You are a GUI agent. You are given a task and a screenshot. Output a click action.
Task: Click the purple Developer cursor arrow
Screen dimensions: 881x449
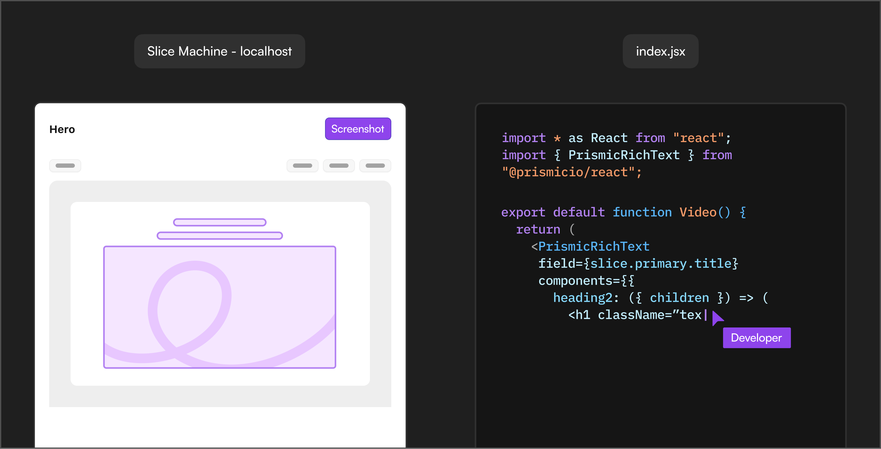tap(717, 318)
